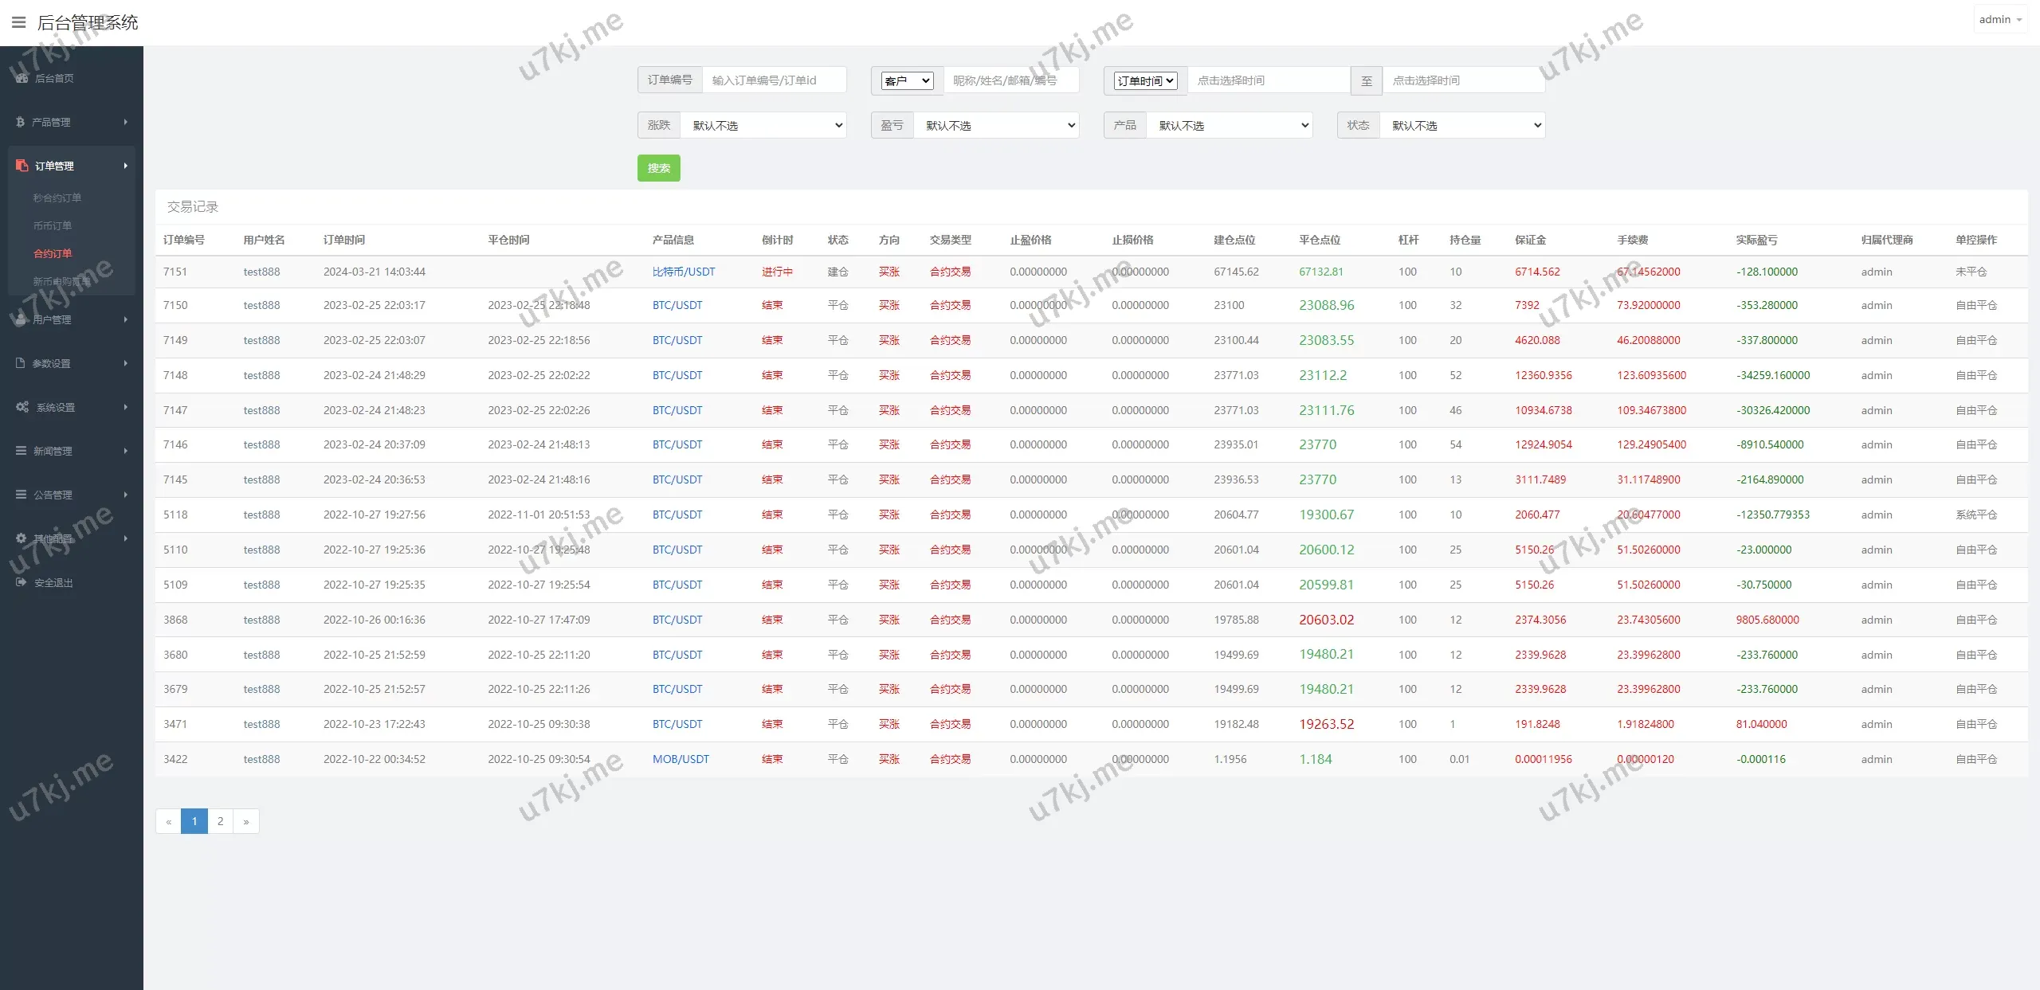Expand the admin user menu
This screenshot has width=2040, height=990.
[x=2000, y=20]
